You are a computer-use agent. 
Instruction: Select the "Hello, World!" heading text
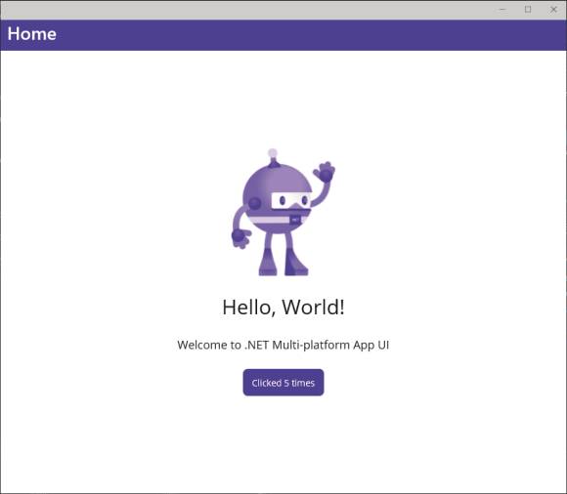[283, 307]
